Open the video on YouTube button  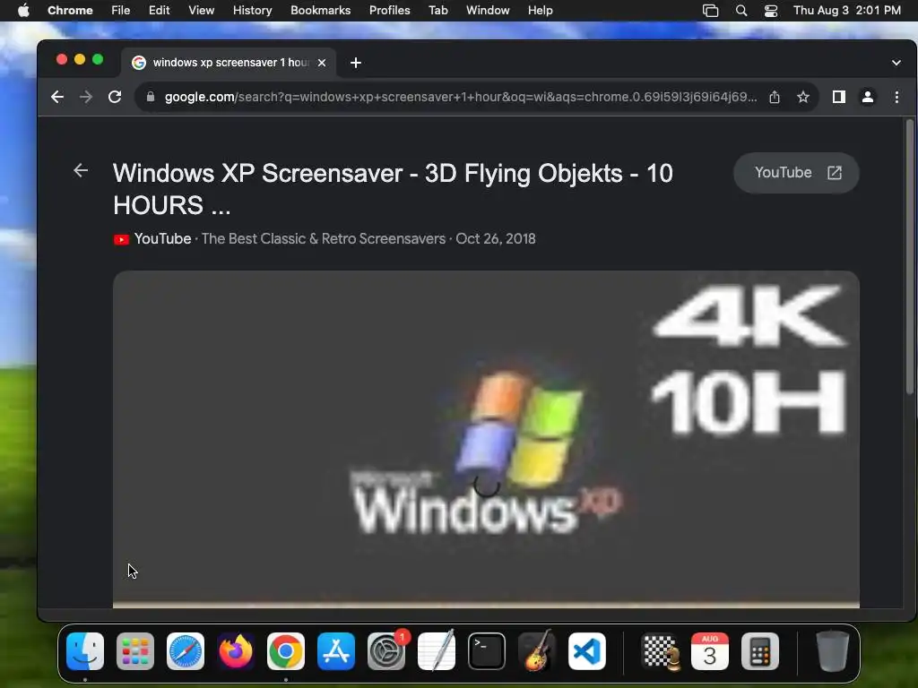[796, 173]
